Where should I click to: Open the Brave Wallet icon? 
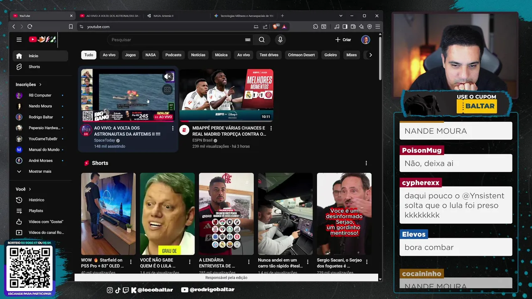353,27
